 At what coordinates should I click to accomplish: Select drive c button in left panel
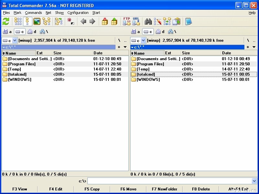point(20,32)
